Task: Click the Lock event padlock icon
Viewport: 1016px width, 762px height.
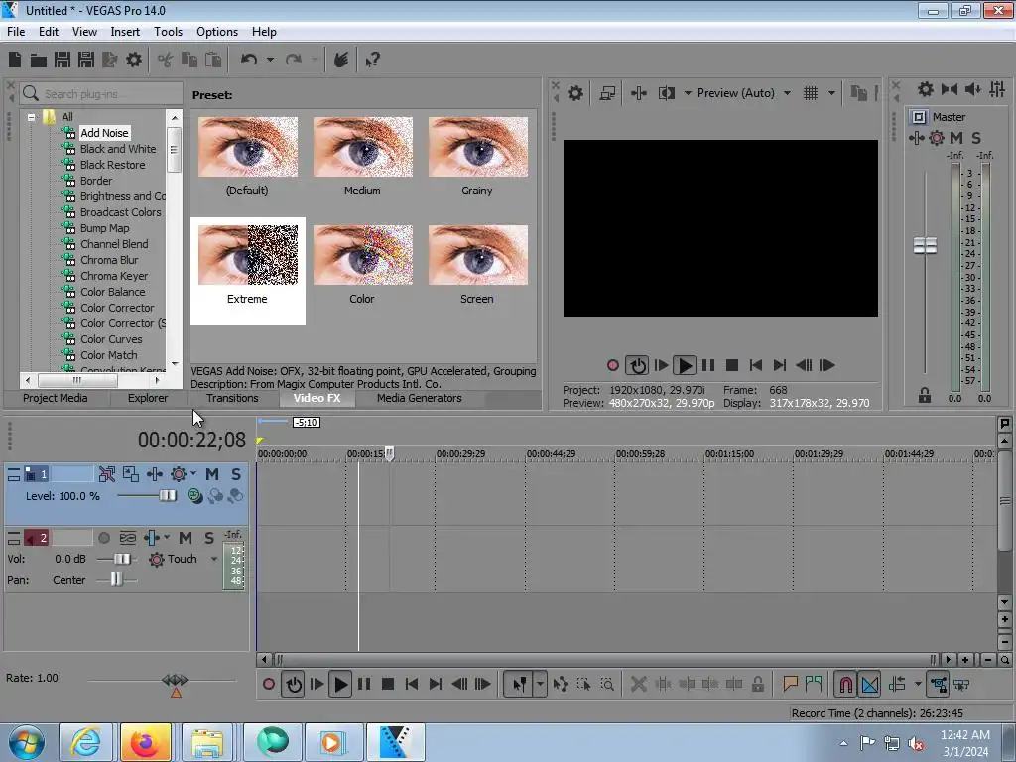Action: [x=757, y=684]
